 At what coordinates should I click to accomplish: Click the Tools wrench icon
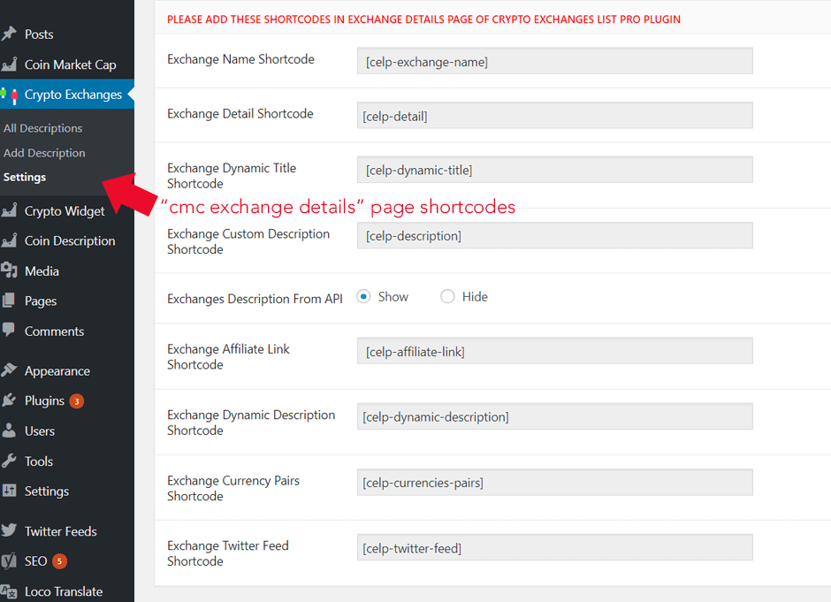[10, 461]
